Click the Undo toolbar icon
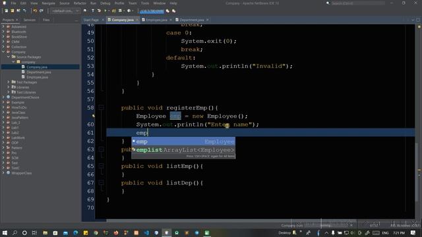Image resolution: width=422 pixels, height=237 pixels. [35, 11]
